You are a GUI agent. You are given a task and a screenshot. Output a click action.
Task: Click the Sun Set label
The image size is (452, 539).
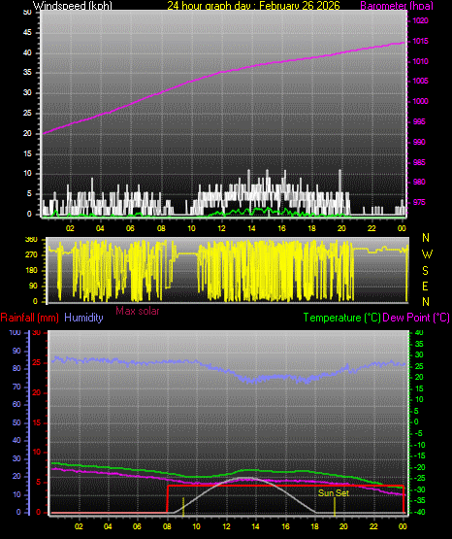(x=334, y=493)
